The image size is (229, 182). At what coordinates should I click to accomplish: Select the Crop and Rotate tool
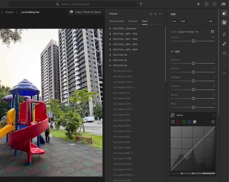pyautogui.click(x=224, y=34)
